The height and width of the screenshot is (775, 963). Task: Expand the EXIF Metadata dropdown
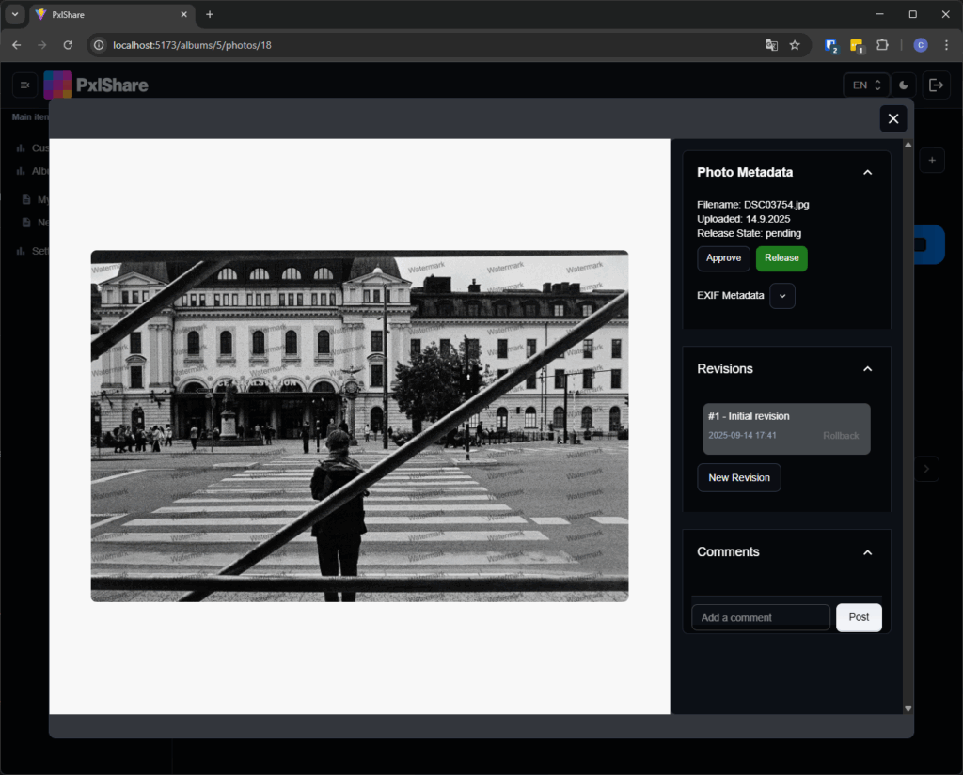tap(782, 296)
